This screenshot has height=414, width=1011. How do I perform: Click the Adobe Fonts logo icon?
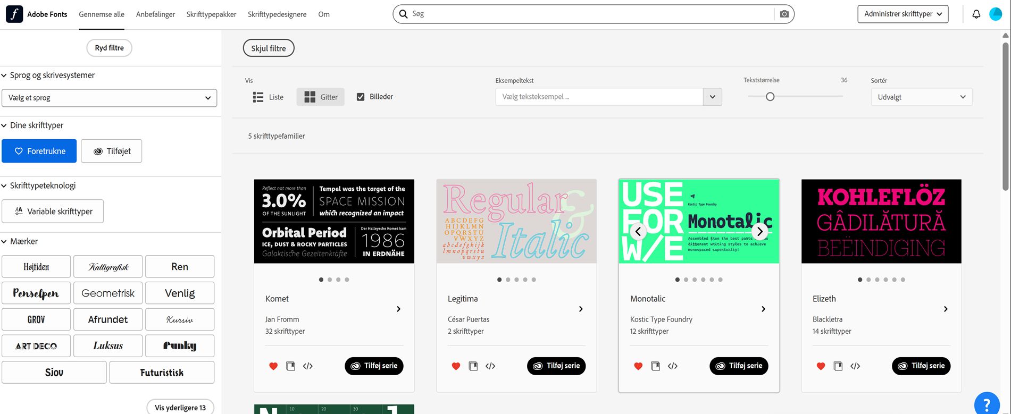click(14, 14)
